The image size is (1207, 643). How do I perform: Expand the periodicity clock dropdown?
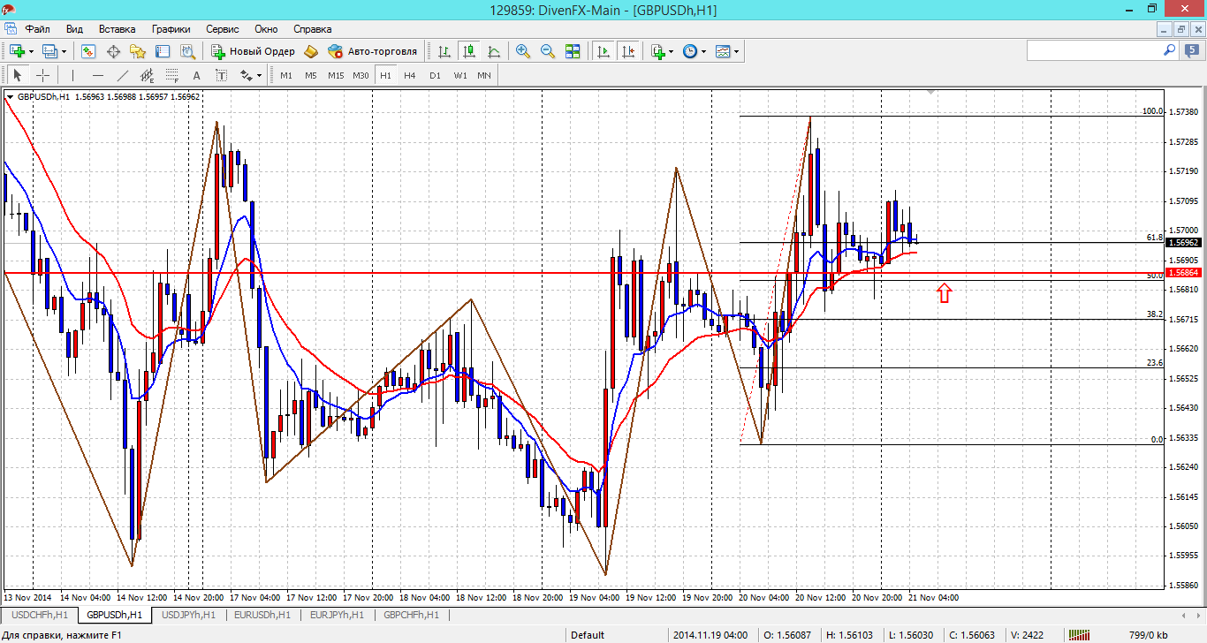click(704, 51)
